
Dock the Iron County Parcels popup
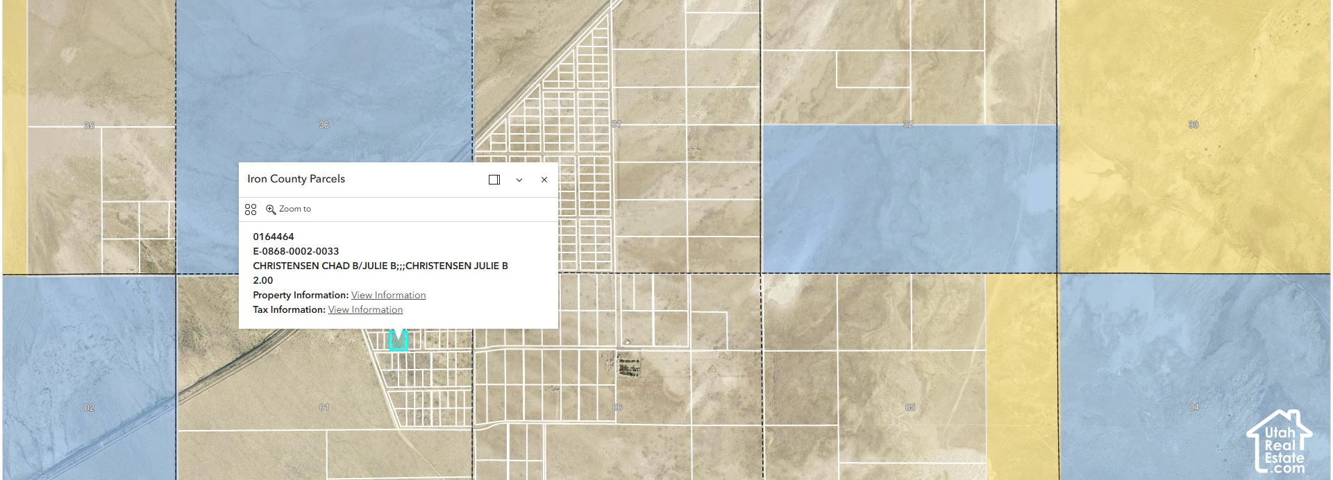494,180
